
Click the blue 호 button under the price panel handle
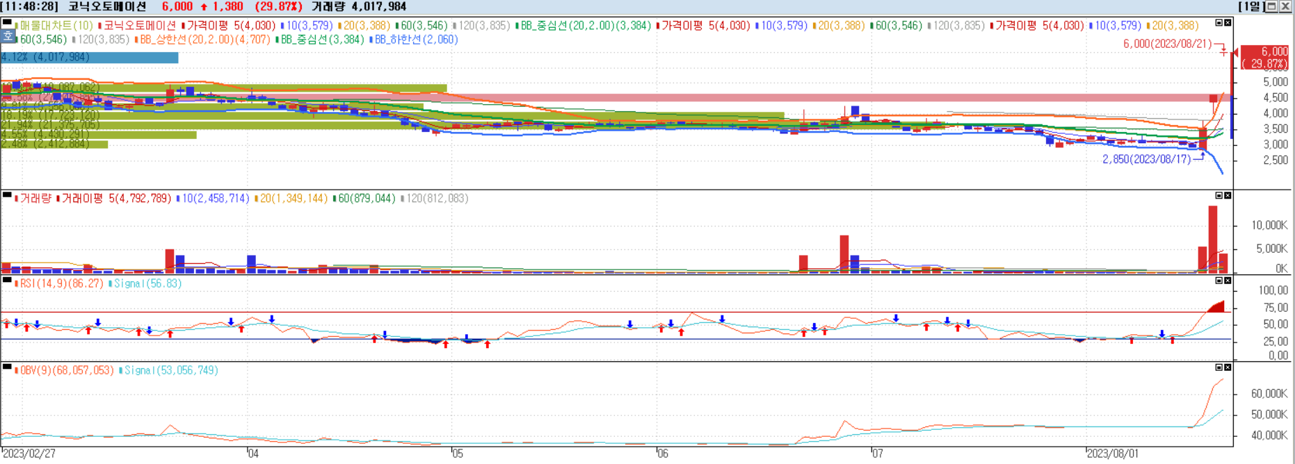8,36
